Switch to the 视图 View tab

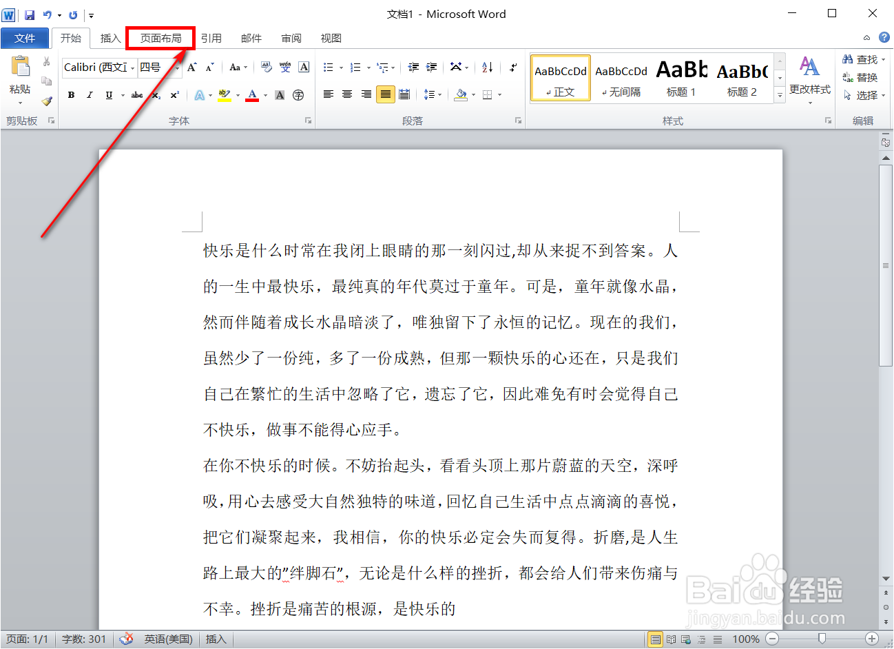click(331, 38)
